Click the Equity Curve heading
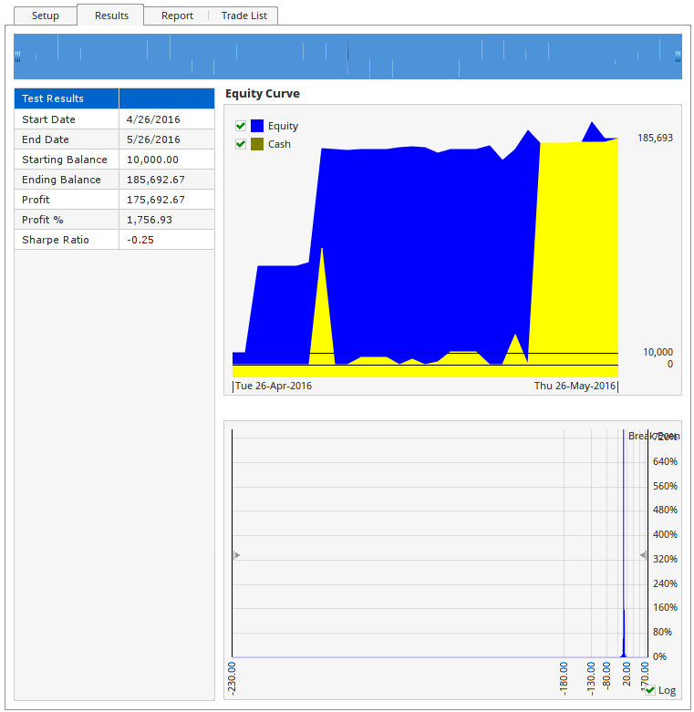 point(263,94)
